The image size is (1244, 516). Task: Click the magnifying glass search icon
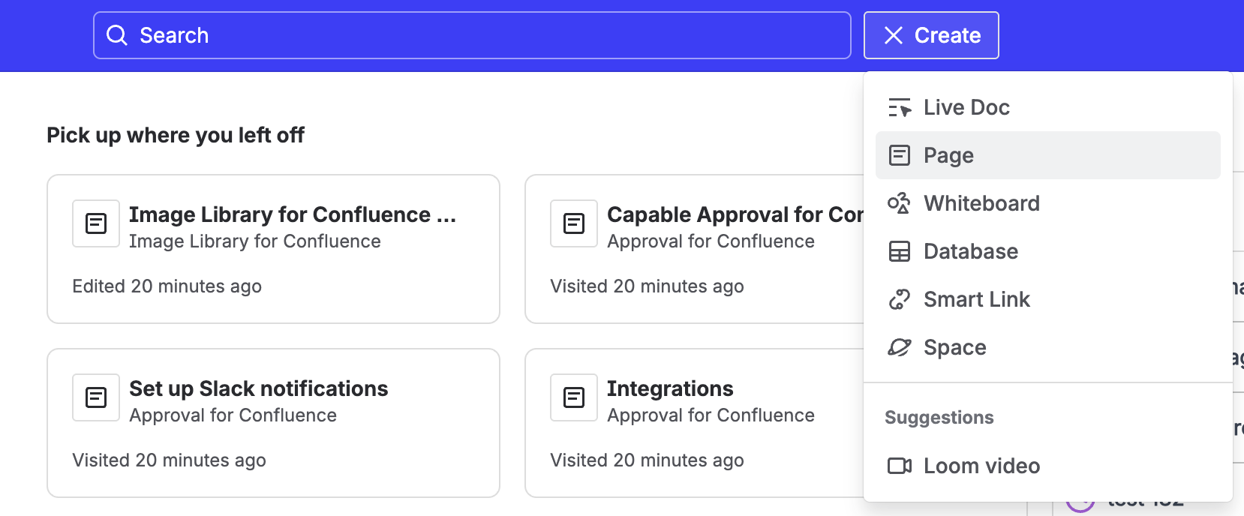(117, 35)
